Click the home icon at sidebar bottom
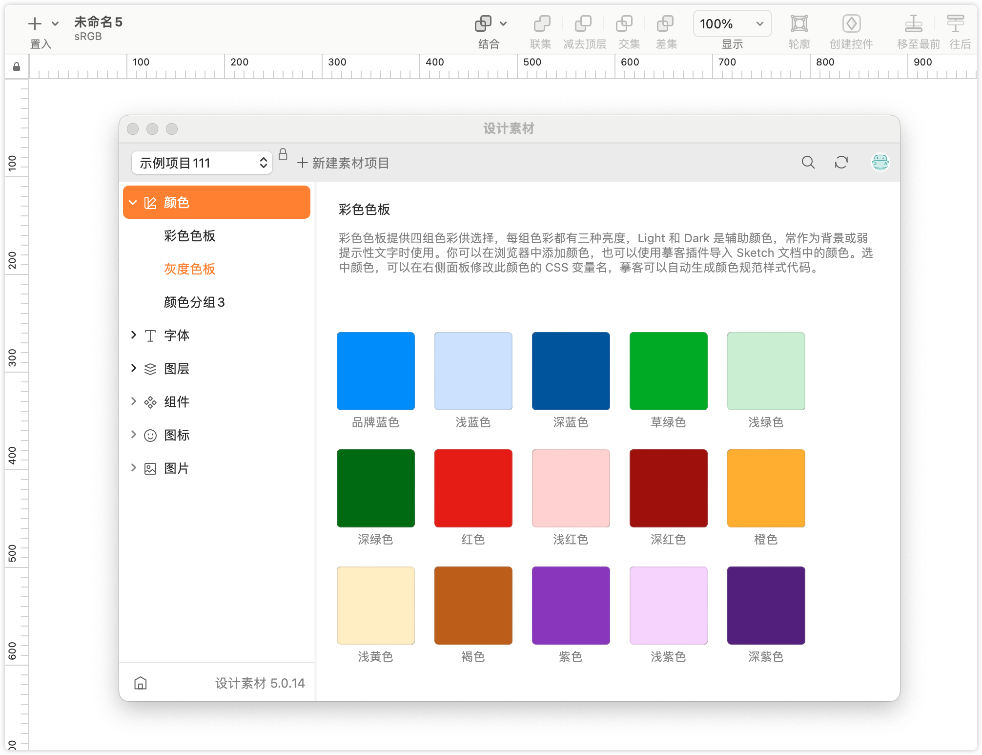This screenshot has height=755, width=982. pos(141,683)
